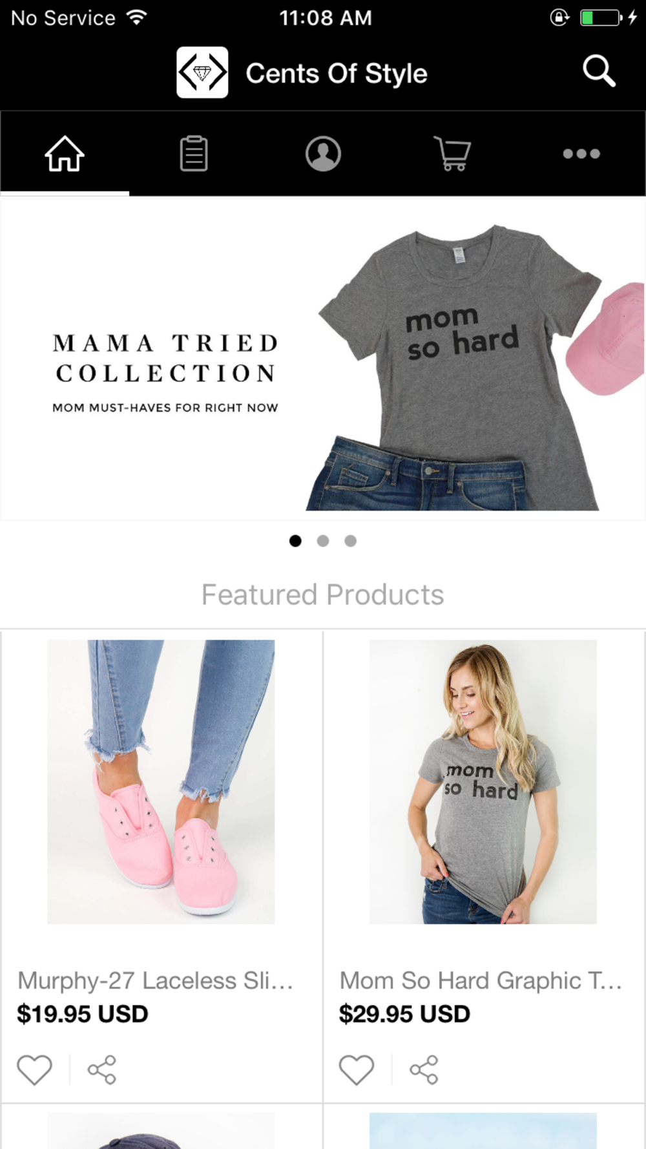The image size is (646, 1149).
Task: Select the first carousel page dot
Action: click(x=295, y=541)
